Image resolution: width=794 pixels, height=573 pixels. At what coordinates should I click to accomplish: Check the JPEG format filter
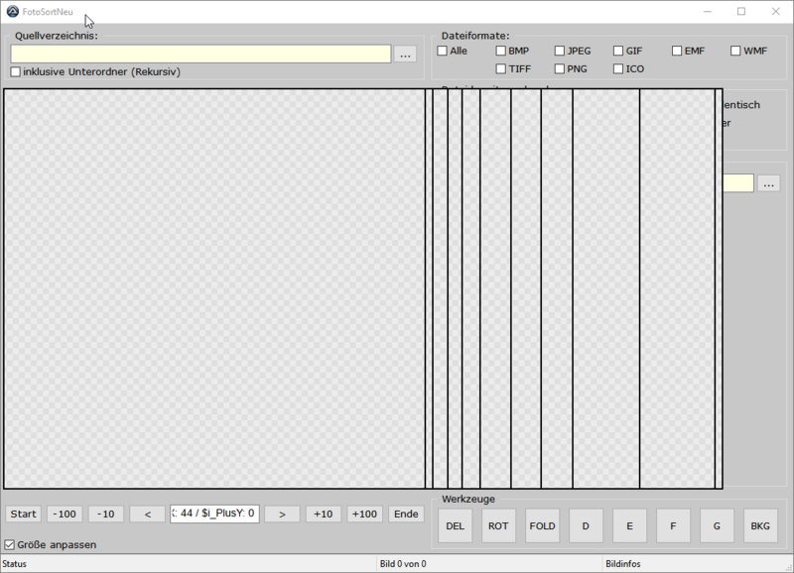tap(559, 50)
